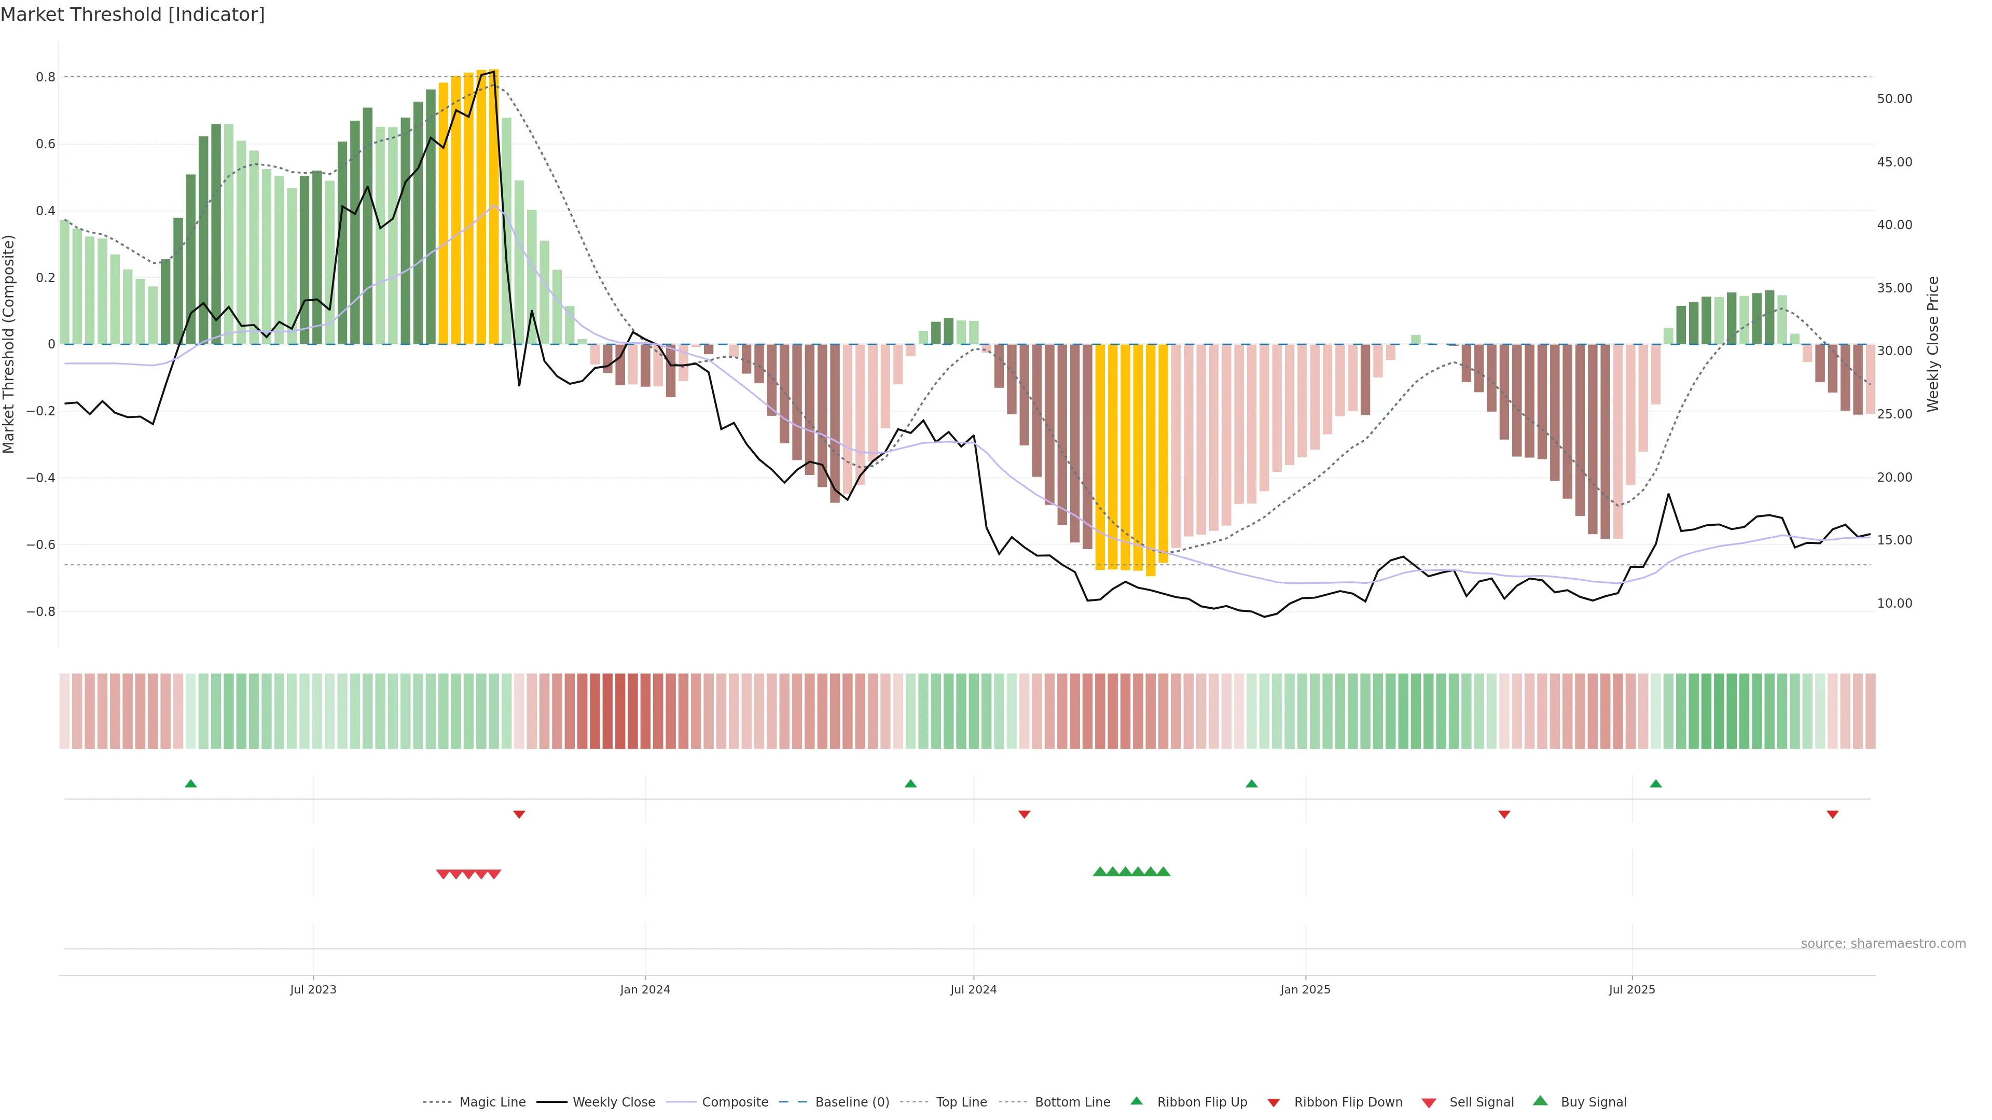The width and height of the screenshot is (1992, 1120).
Task: Click the last Ribbon Flip Down marker at far right
Action: point(1832,814)
